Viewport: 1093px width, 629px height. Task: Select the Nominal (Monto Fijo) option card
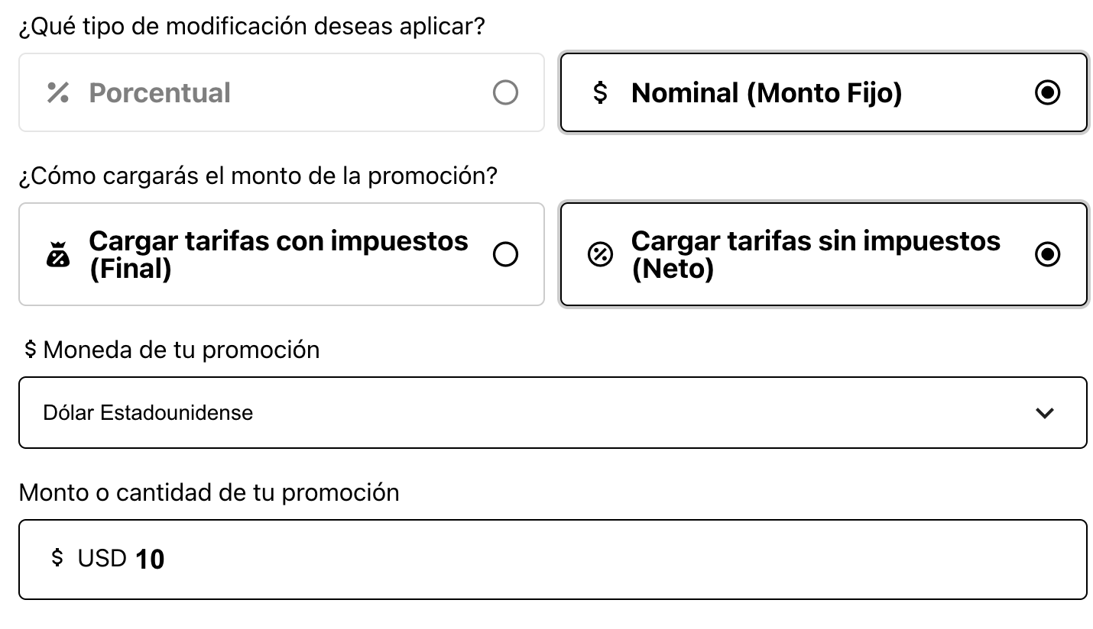pyautogui.click(x=823, y=92)
